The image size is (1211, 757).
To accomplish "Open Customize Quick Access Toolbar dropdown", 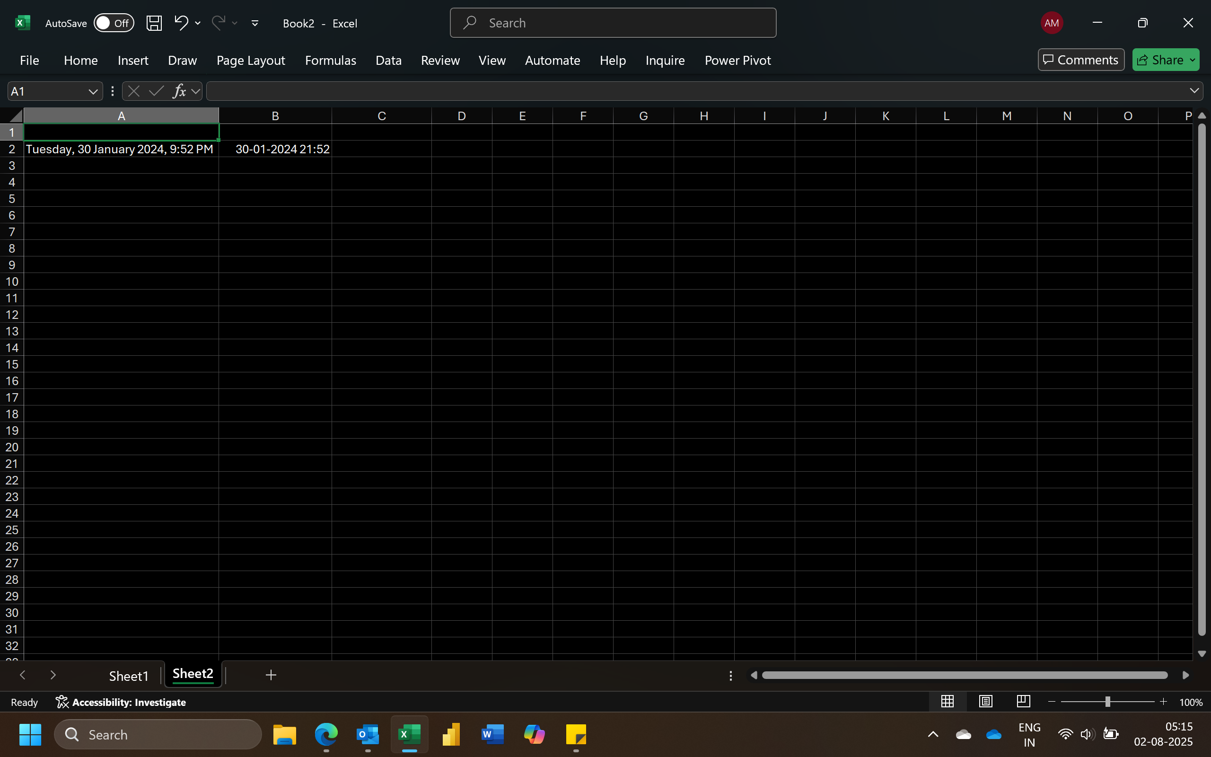I will pos(254,23).
